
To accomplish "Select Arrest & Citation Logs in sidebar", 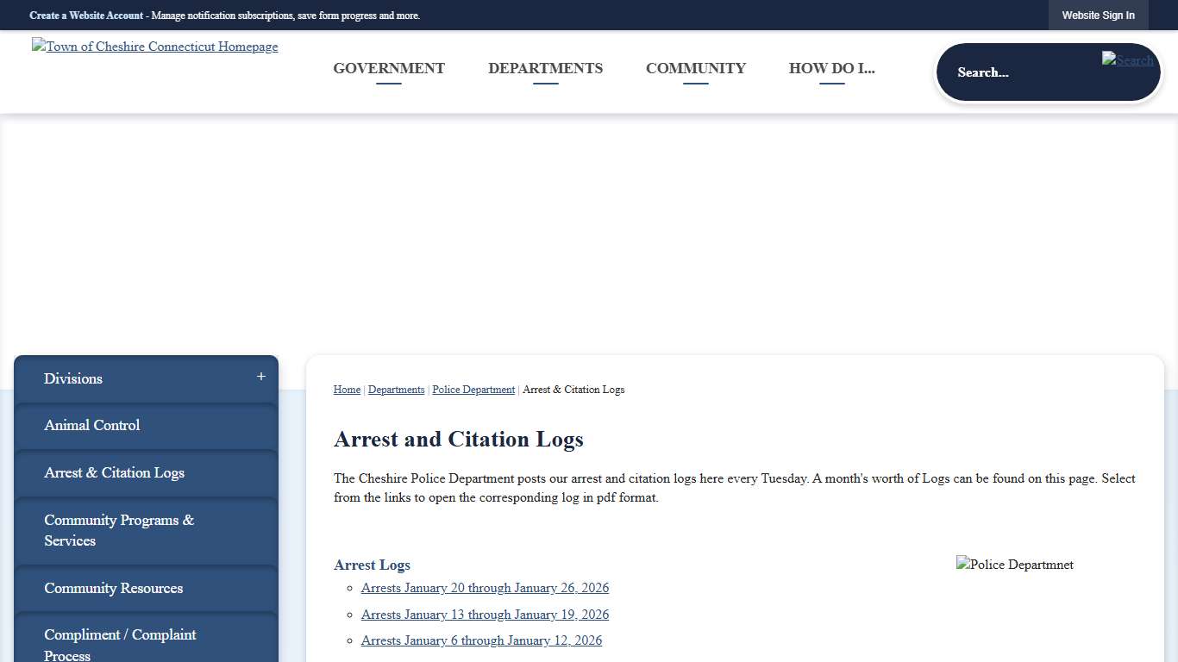I will pos(114,472).
